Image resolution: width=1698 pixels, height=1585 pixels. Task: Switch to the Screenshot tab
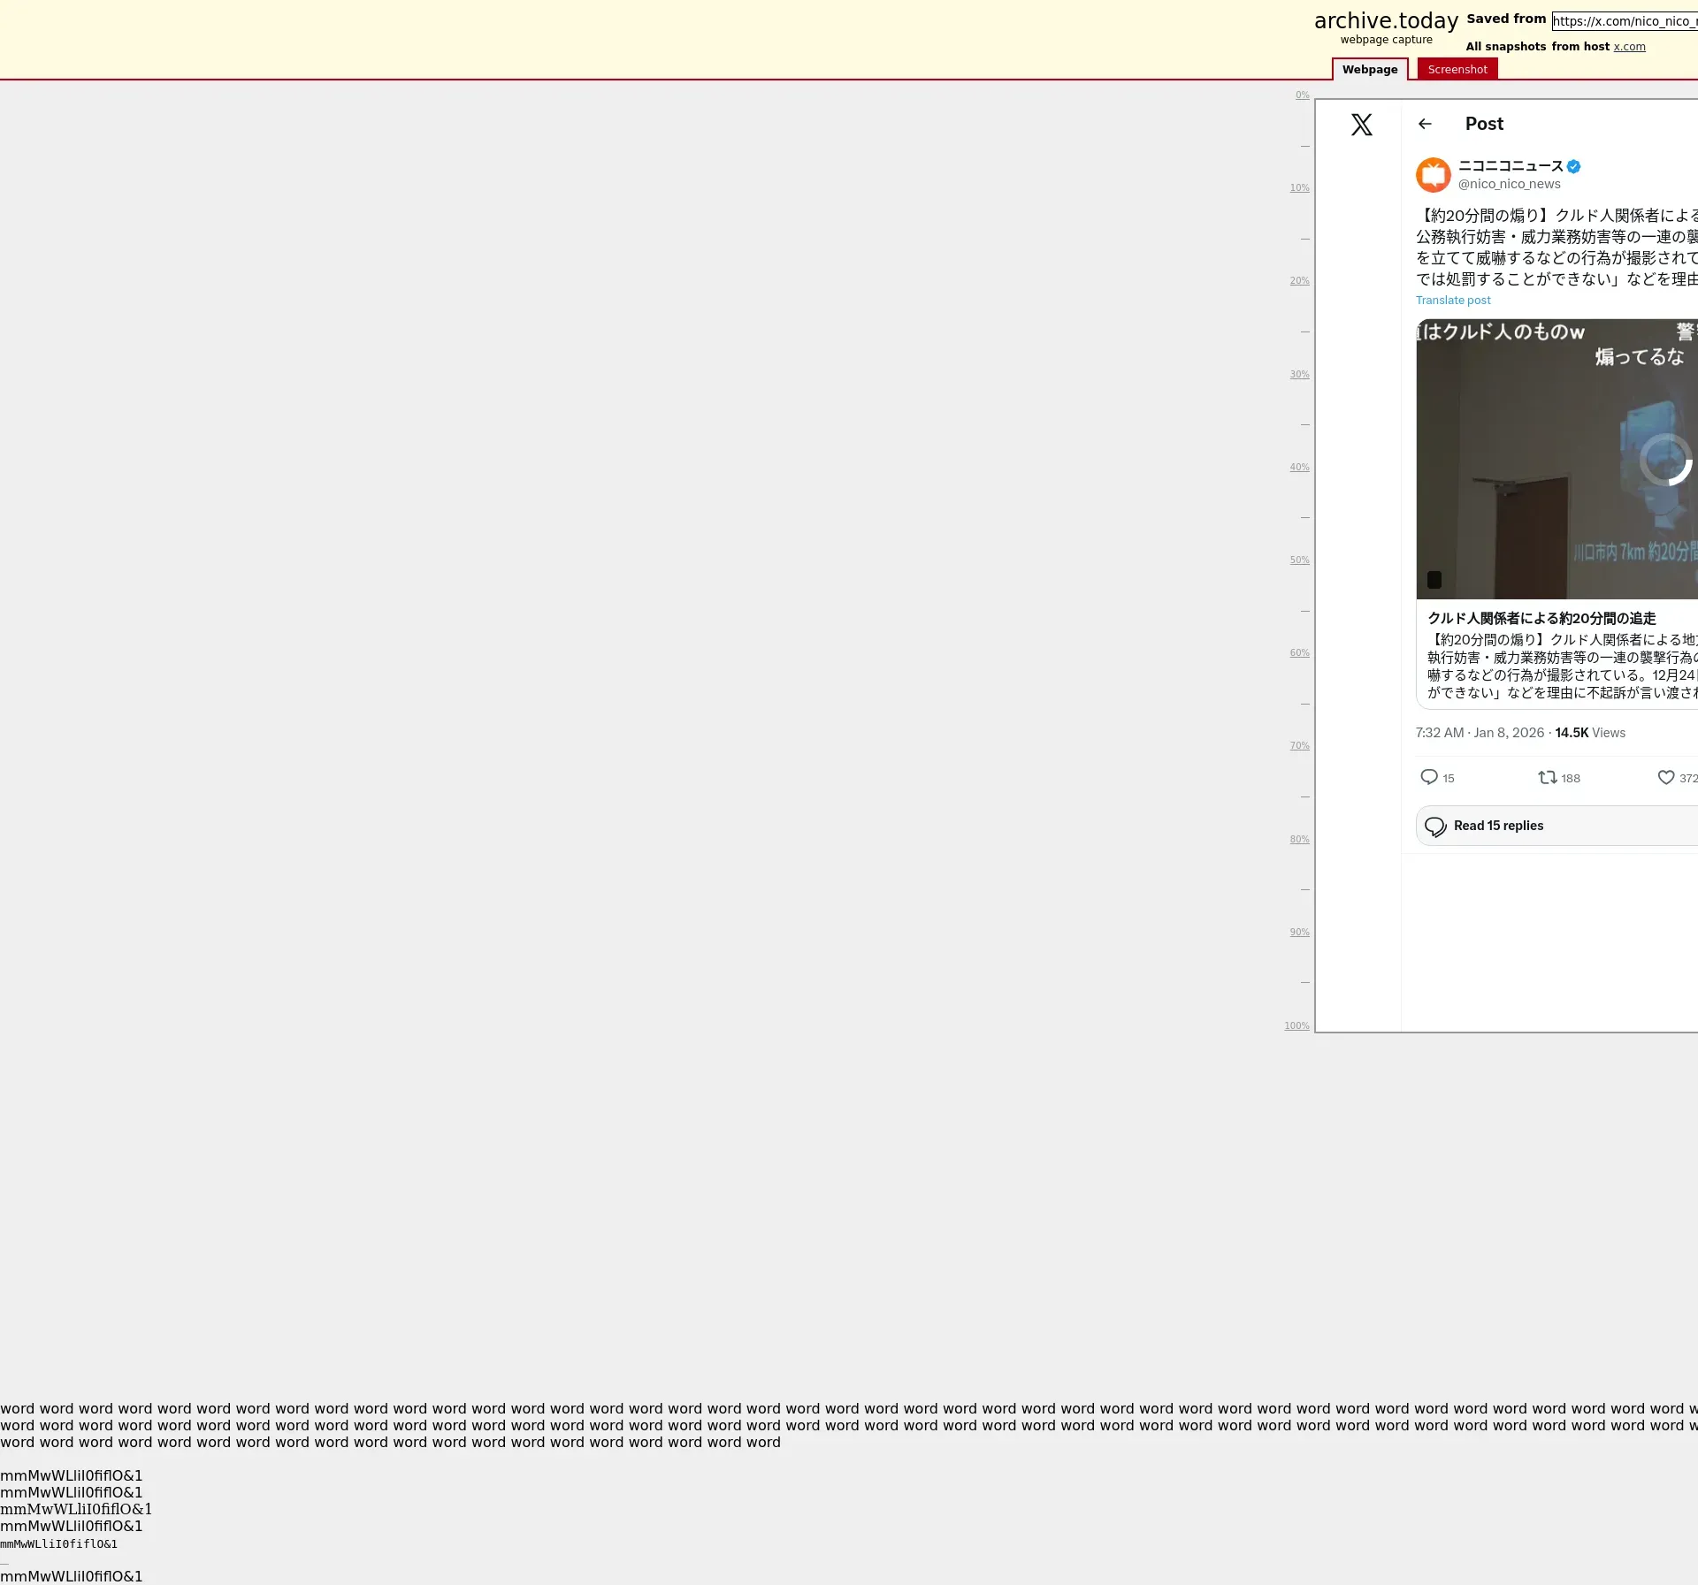click(1457, 69)
